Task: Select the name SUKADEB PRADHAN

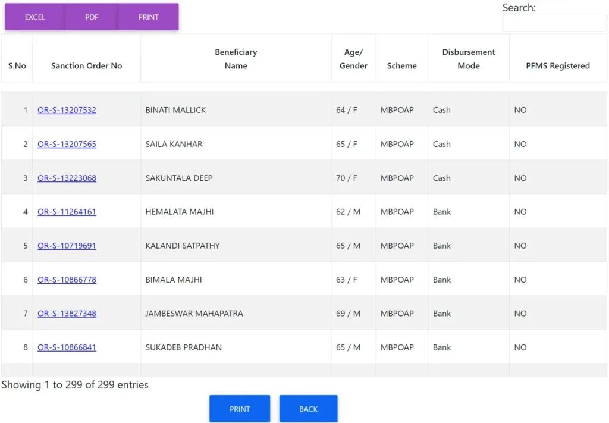Action: click(184, 347)
